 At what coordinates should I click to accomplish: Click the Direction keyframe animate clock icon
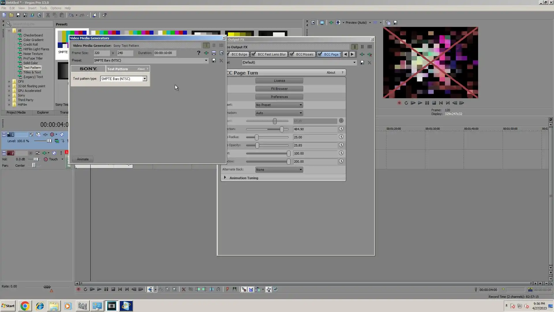click(341, 129)
